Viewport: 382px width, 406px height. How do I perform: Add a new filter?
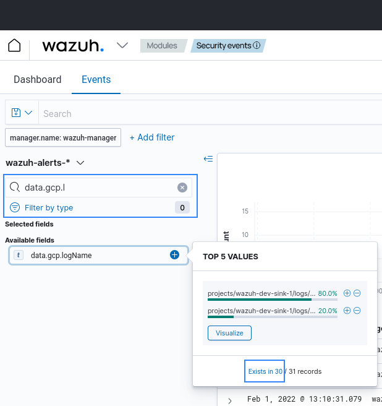pyautogui.click(x=152, y=137)
